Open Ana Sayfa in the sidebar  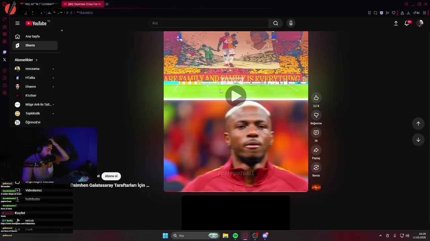tap(35, 36)
